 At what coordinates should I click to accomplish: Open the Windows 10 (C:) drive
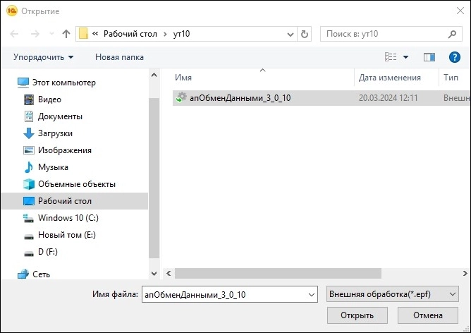coord(68,218)
